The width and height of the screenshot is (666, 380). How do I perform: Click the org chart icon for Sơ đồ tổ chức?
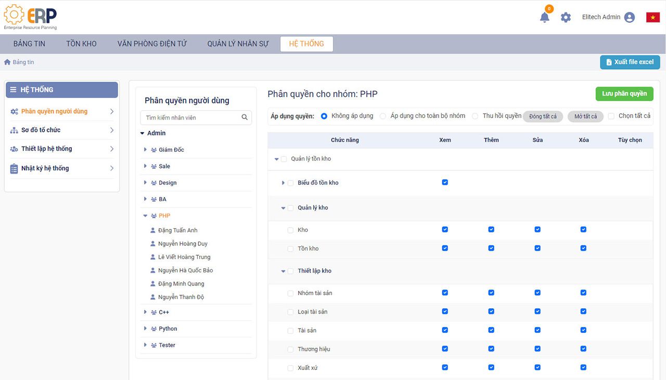coord(14,130)
